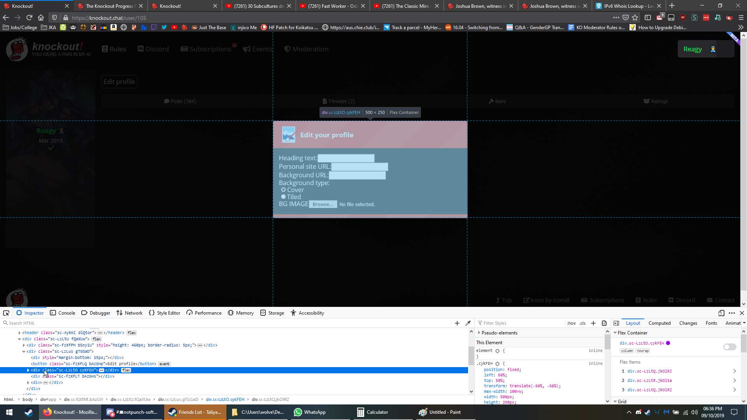Open flex item 2 div.sc-LzLtR.jkOlSa

click(x=649, y=381)
